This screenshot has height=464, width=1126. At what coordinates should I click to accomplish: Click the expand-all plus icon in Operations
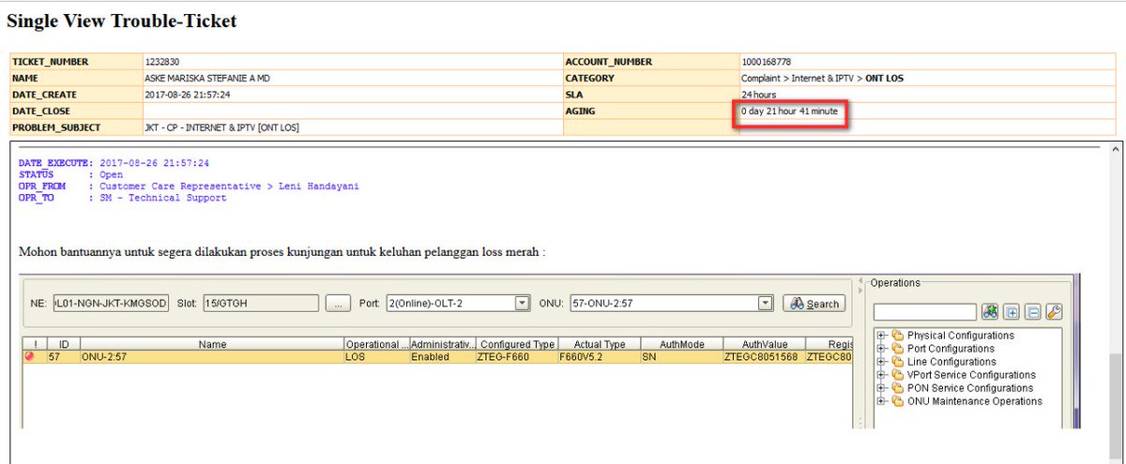[1012, 312]
